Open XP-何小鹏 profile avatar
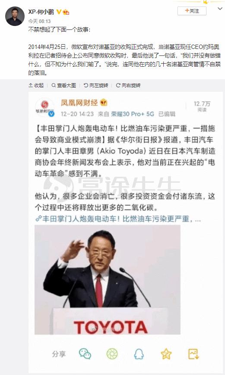 pos(15,16)
